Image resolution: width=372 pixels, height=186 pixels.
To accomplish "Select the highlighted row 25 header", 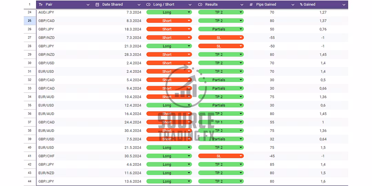I will pos(30,21).
